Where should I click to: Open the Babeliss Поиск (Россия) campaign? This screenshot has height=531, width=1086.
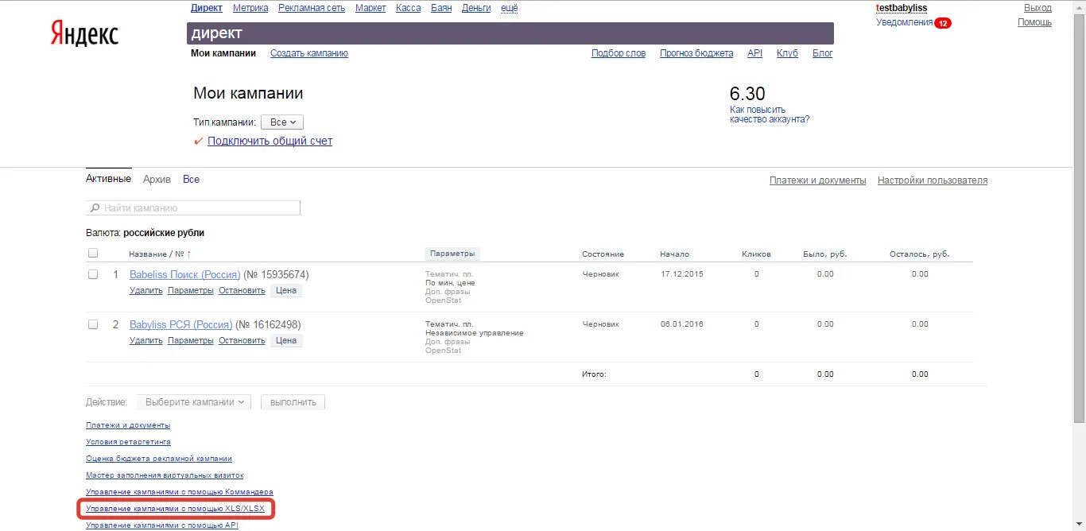[x=184, y=274]
